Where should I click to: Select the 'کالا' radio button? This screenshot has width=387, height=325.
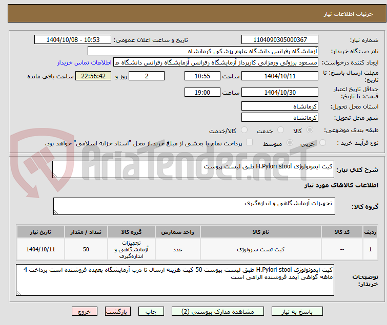click(310, 130)
